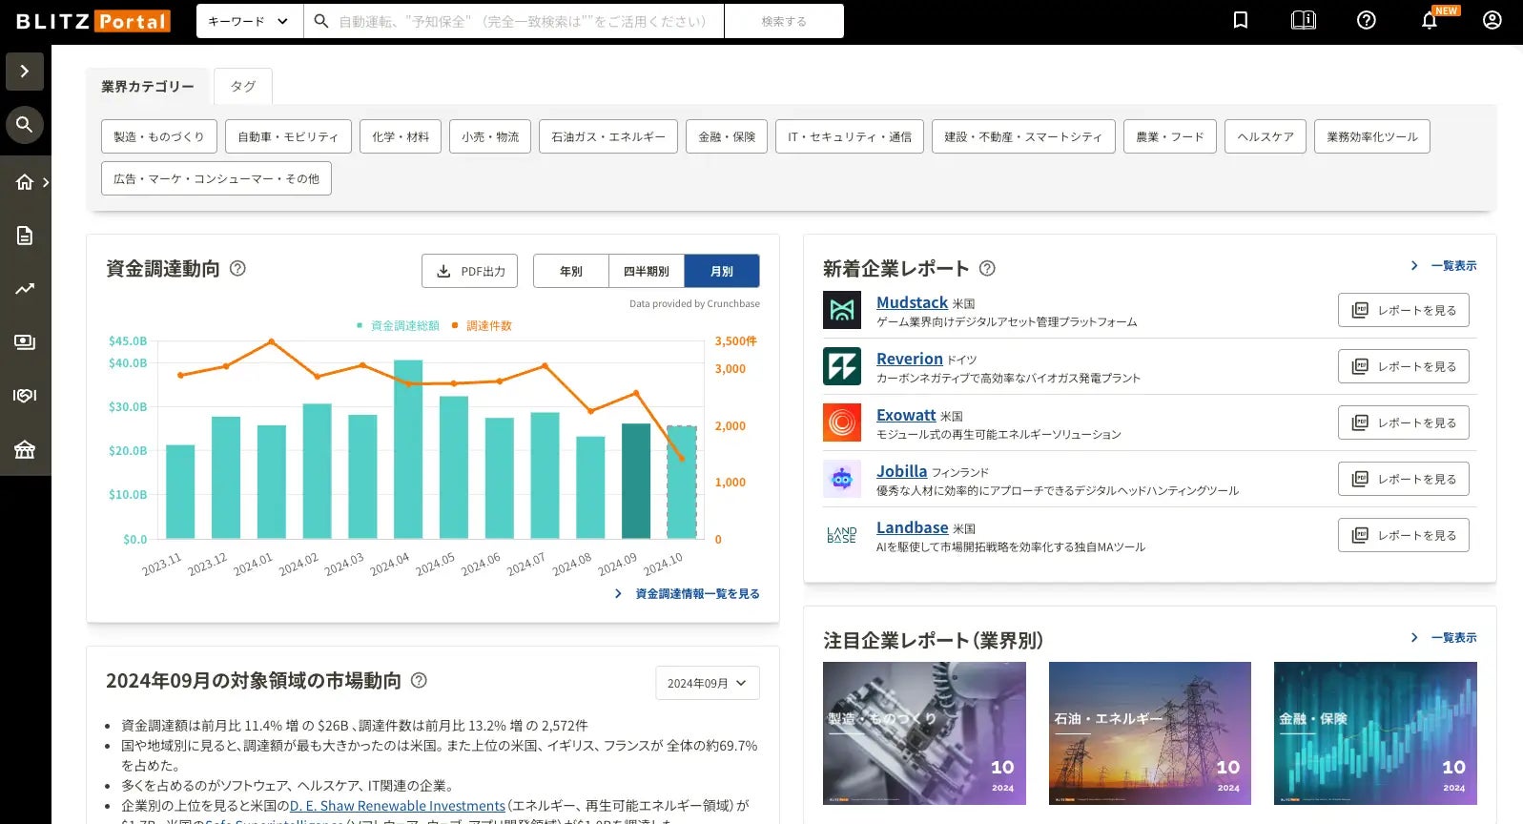Image resolution: width=1523 pixels, height=824 pixels.
Task: Click help icon beside 資金調達動向
Action: (238, 269)
